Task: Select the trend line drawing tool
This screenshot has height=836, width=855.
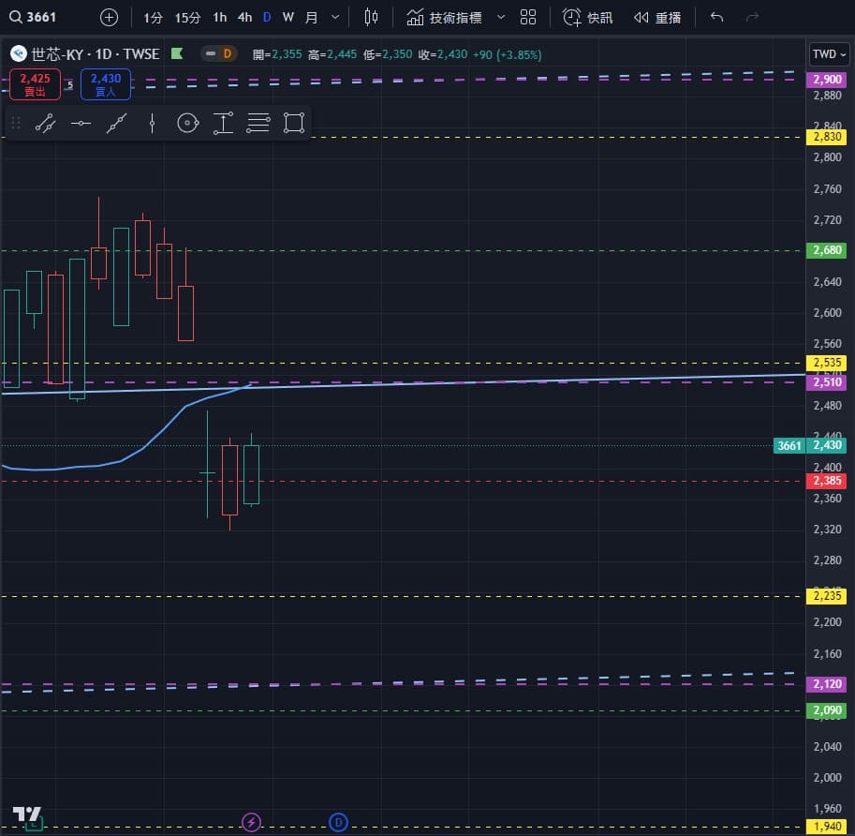Action: tap(45, 123)
